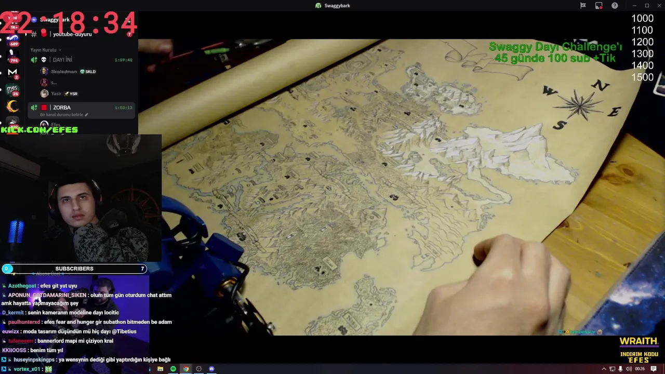Click the Bir kanal durumu belirle text
This screenshot has width=665, height=374.
coord(61,115)
